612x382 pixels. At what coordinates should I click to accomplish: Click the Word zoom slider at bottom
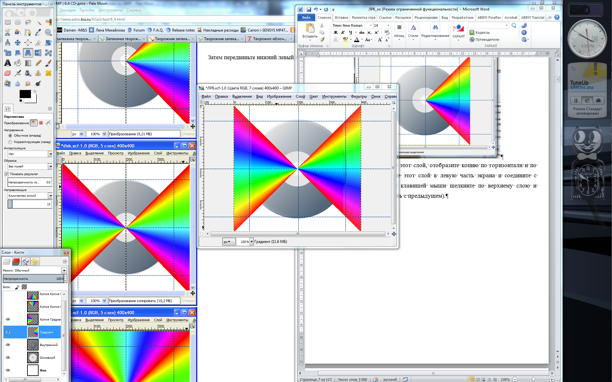(x=533, y=379)
